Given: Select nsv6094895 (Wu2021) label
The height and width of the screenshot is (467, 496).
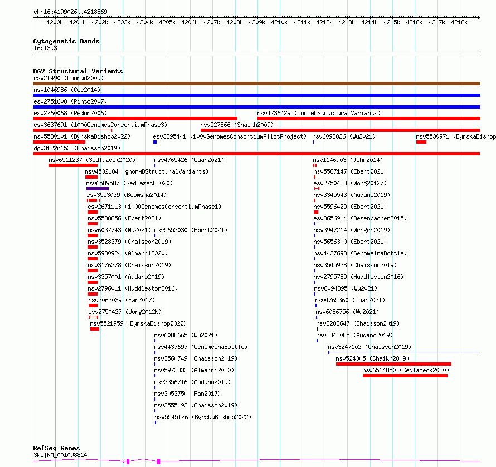Looking at the screenshot, I should (x=346, y=288).
